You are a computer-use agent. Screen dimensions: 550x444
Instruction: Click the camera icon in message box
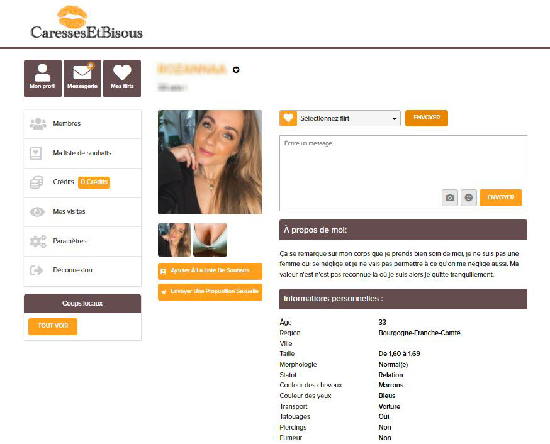pos(450,197)
